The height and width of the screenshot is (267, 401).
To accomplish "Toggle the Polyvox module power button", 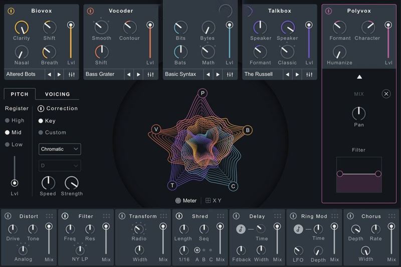I will 328,11.
